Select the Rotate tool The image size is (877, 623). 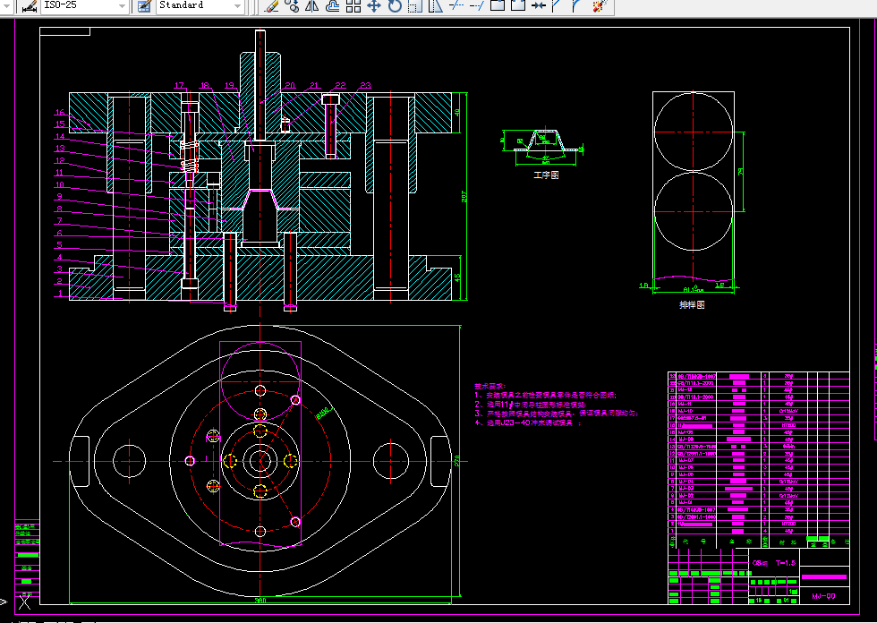click(395, 6)
